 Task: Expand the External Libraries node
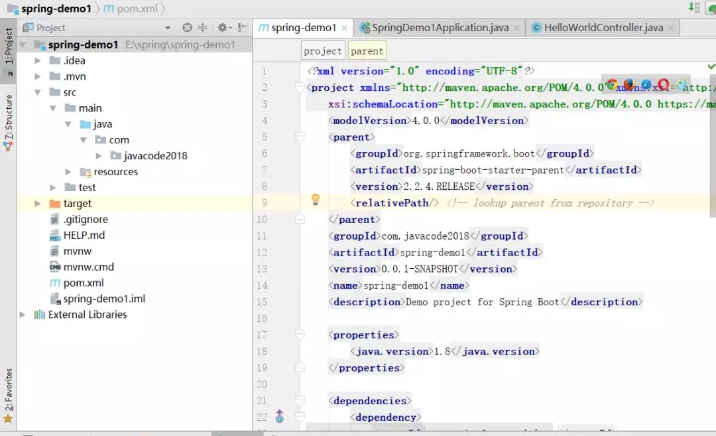pos(23,315)
